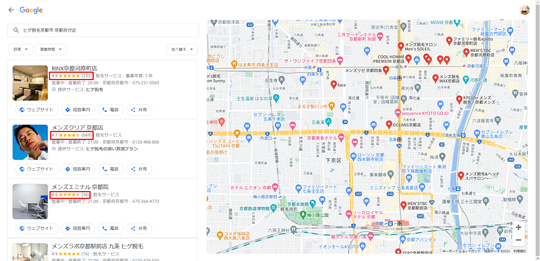The width and height of the screenshot is (540, 261).
Task: Click 京都水族館 map marker
Action: click(x=313, y=204)
